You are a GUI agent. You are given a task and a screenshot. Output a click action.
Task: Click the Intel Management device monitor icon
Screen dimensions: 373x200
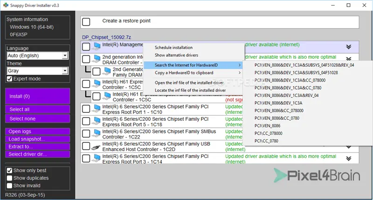[x=97, y=46]
